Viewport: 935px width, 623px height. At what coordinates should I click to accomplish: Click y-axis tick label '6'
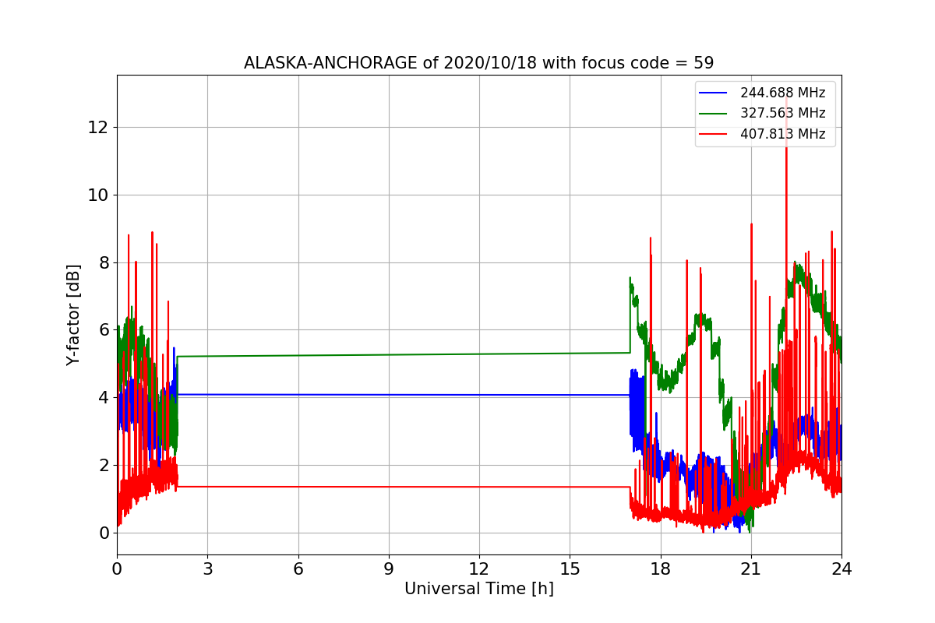pyautogui.click(x=104, y=329)
